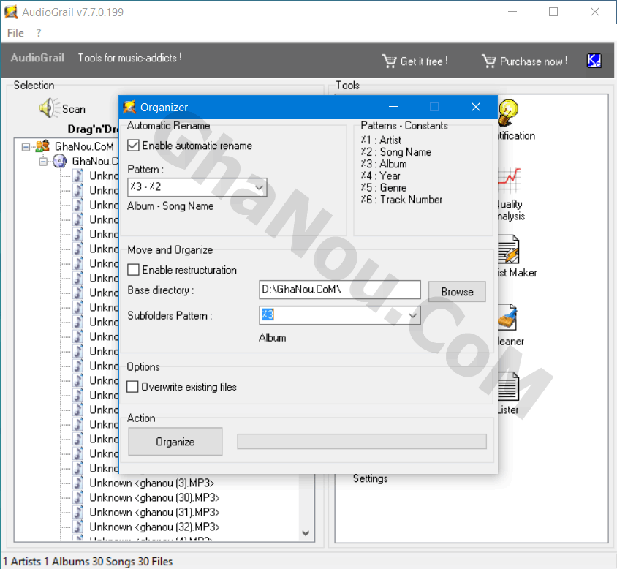Enable restructuration checkbox
Image resolution: width=617 pixels, height=569 pixels.
coord(133,270)
